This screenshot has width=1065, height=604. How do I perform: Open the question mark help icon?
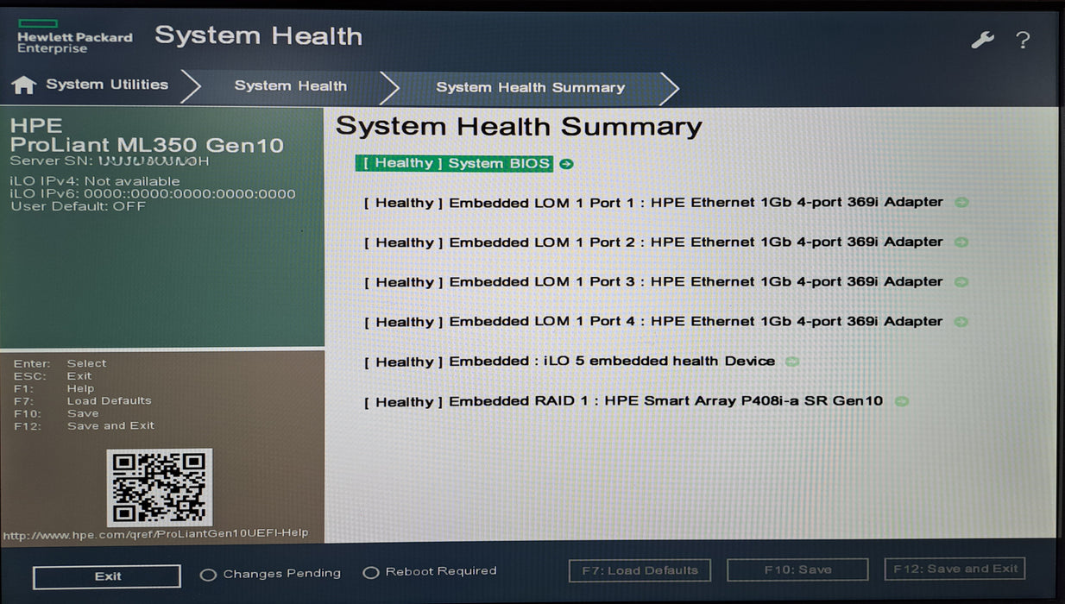1023,40
